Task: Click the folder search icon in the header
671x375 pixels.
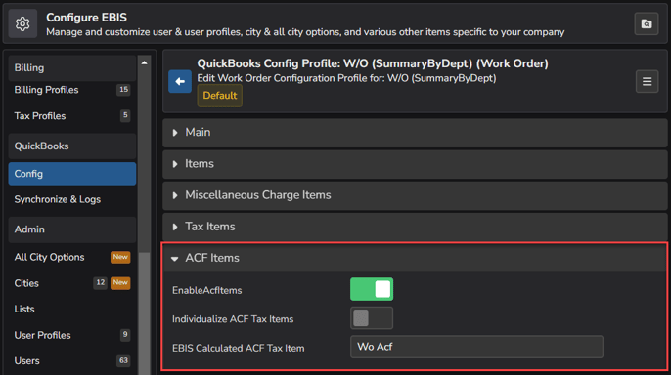Action: click(x=647, y=23)
